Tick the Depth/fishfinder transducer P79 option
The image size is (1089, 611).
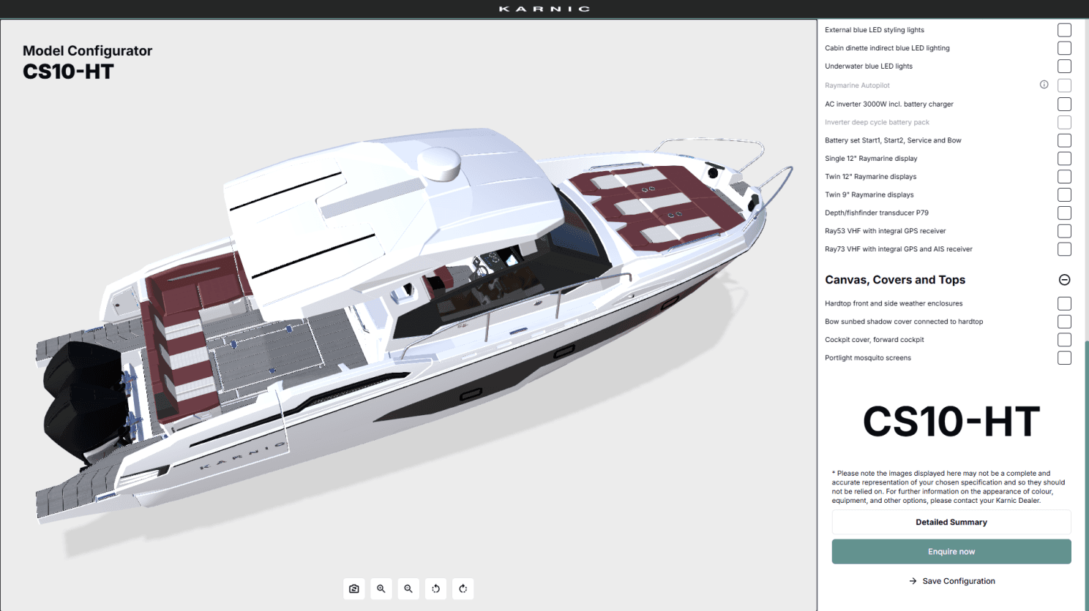[1063, 213]
